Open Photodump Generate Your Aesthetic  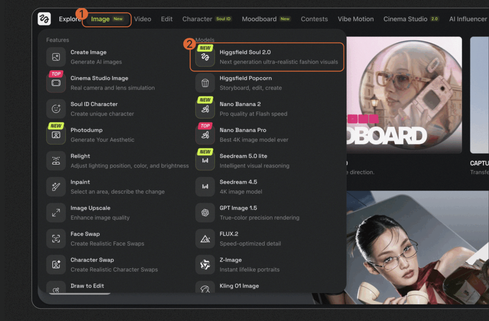[102, 135]
